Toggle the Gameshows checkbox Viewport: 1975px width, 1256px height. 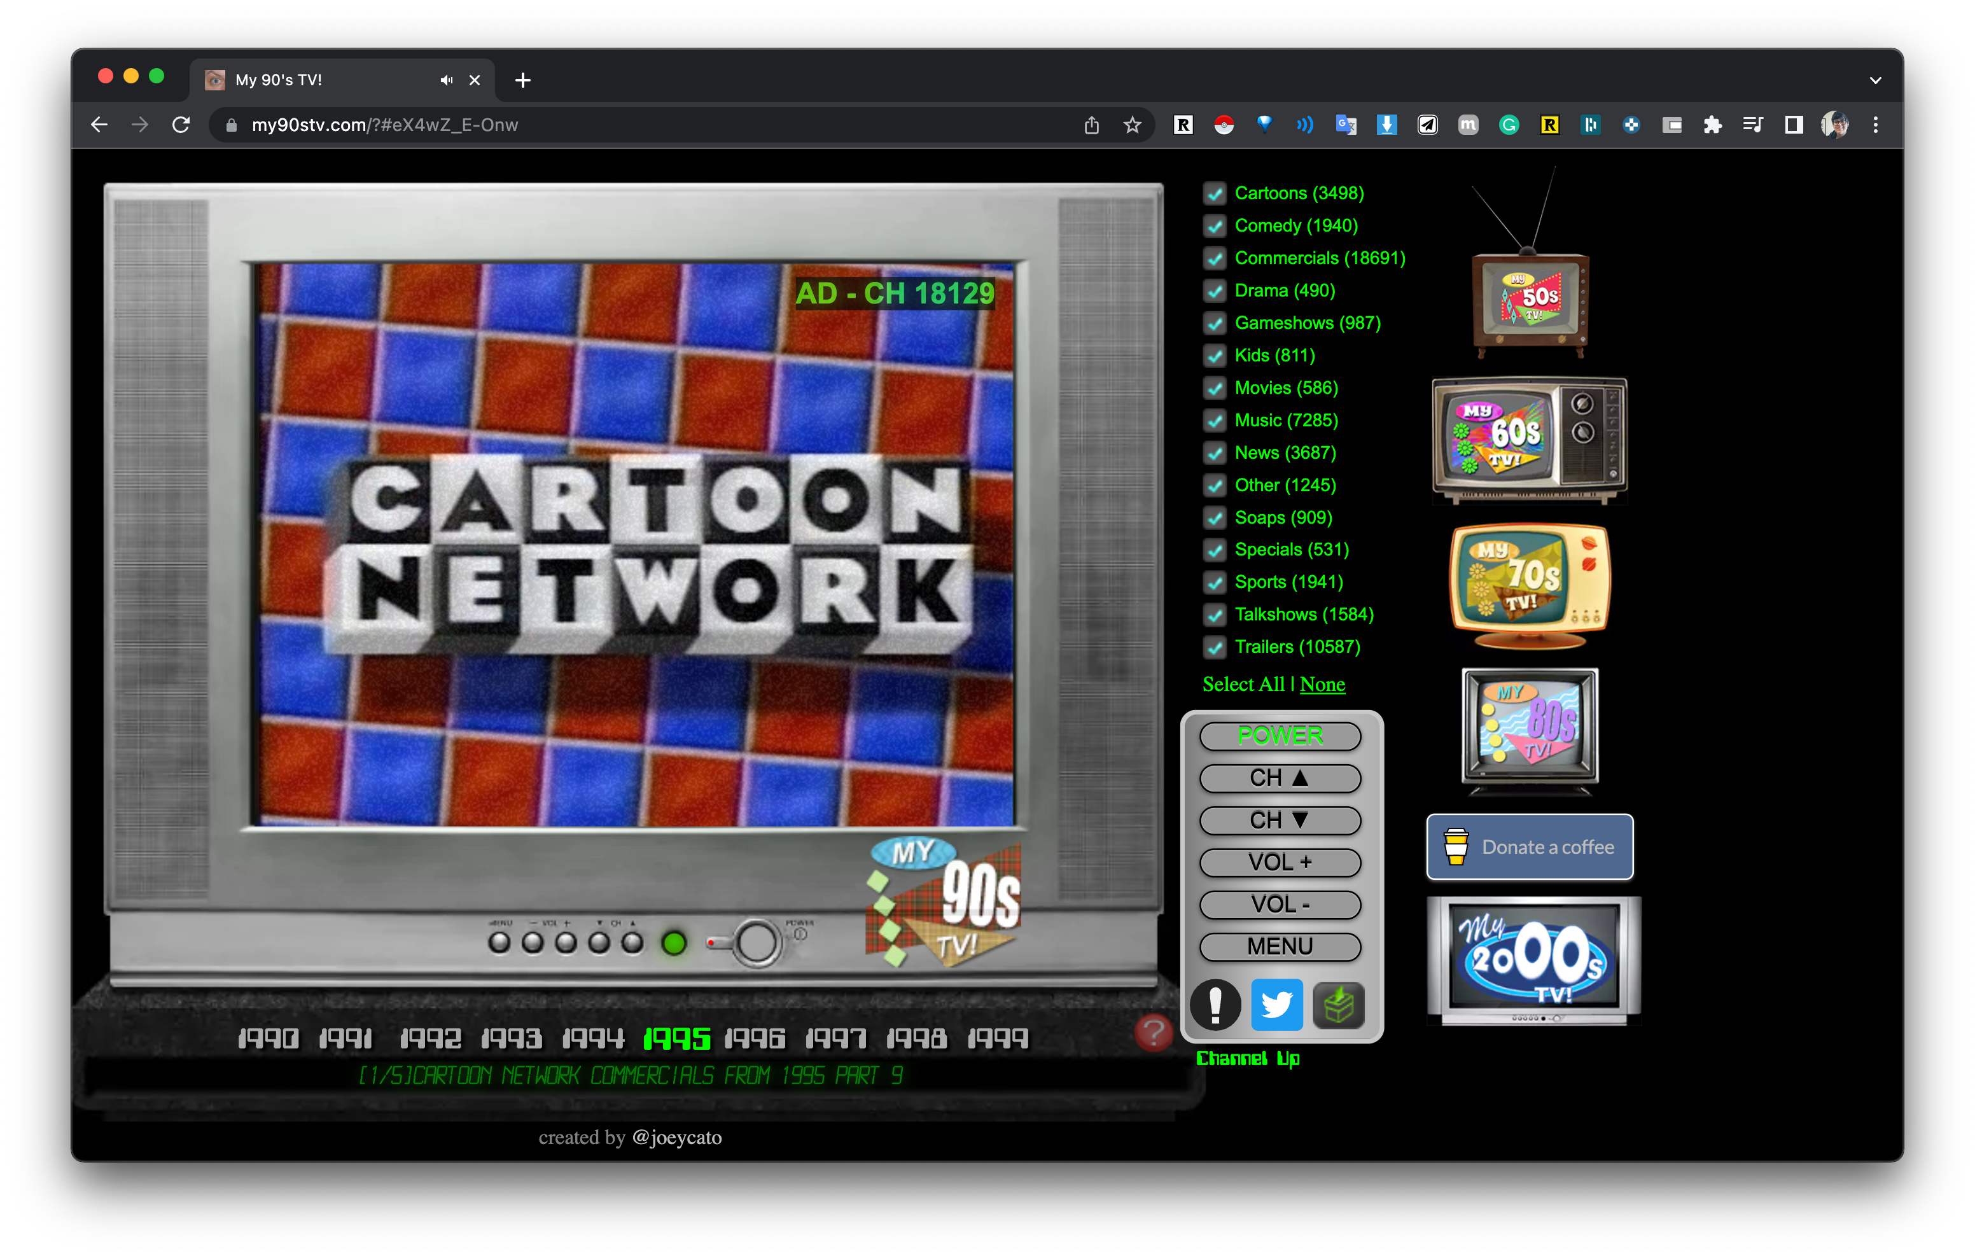click(1214, 323)
